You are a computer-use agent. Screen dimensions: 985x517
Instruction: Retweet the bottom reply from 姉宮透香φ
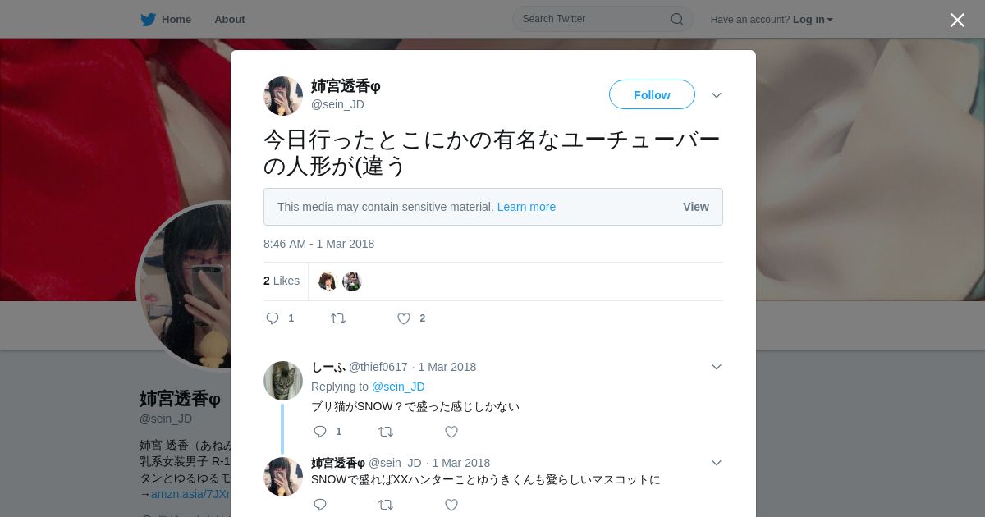pyautogui.click(x=386, y=505)
